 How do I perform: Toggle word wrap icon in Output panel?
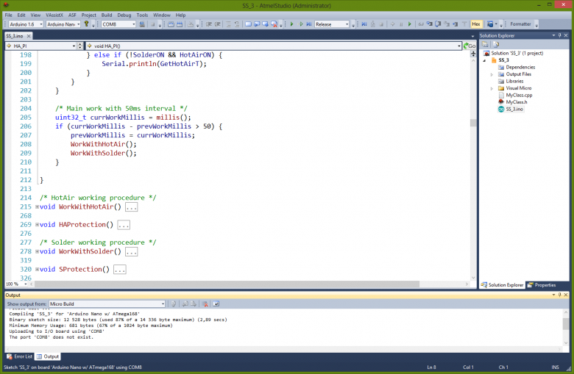tap(216, 303)
